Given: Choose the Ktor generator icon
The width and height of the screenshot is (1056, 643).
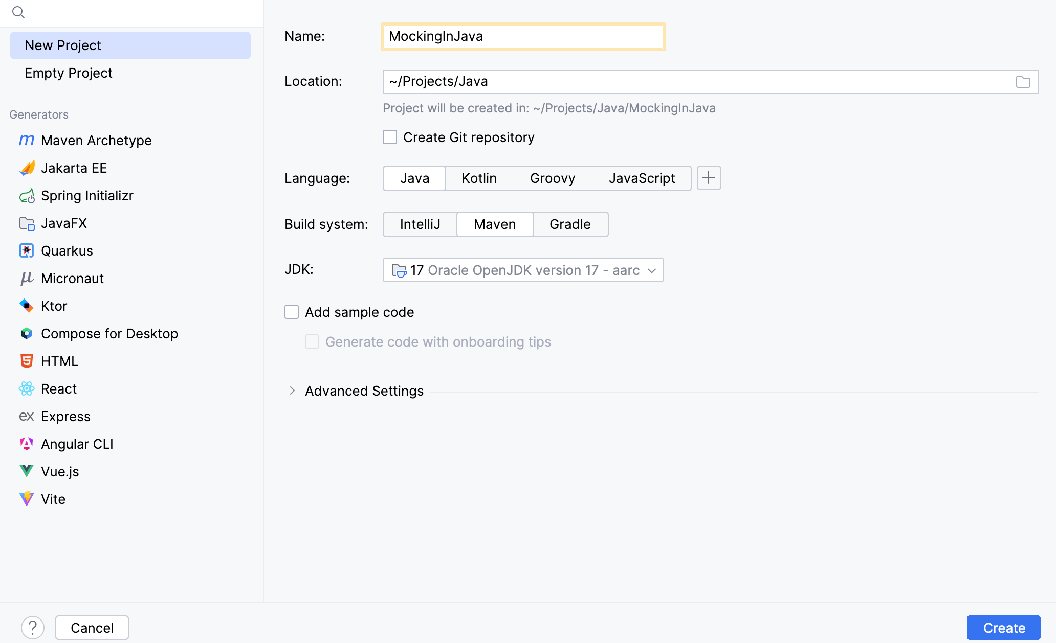Looking at the screenshot, I should (26, 306).
